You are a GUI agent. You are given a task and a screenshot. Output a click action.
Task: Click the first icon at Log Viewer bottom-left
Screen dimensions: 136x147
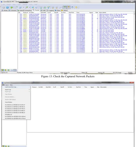3,146
